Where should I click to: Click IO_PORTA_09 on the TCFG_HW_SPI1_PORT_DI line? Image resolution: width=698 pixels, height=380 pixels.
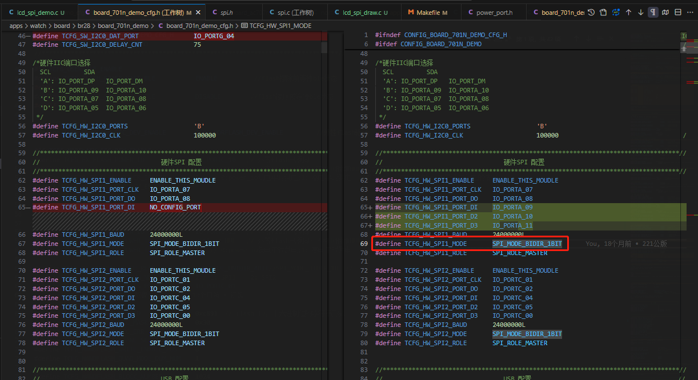(512, 207)
